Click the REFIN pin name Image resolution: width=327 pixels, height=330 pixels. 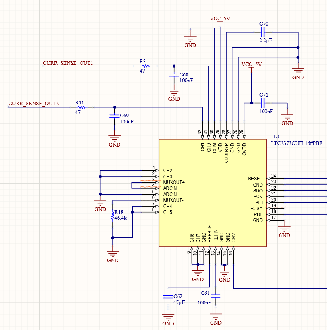[x=216, y=236]
